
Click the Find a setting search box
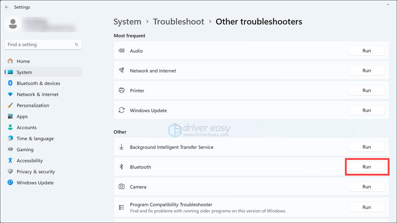click(39, 45)
